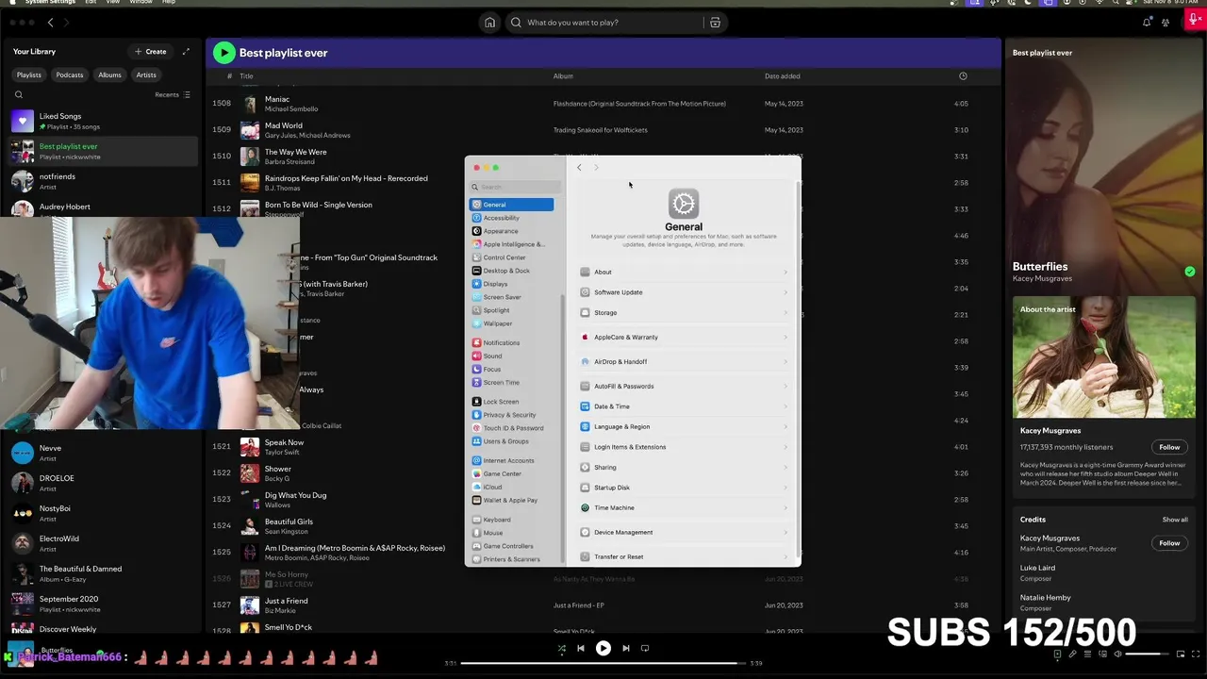The image size is (1207, 679).
Task: Select the song Mad World
Action: [284, 125]
